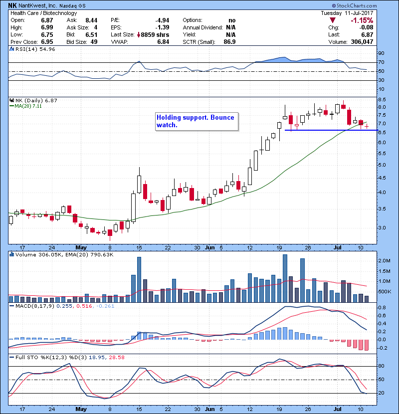399x414 pixels.
Task: Select the Chg value -0.08
Action: 366,27
